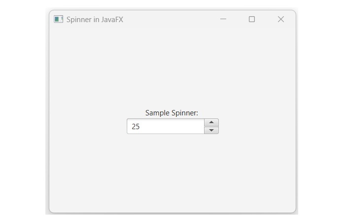
Task: Decrease the Sample Spinner value below 25
Action: point(211,130)
